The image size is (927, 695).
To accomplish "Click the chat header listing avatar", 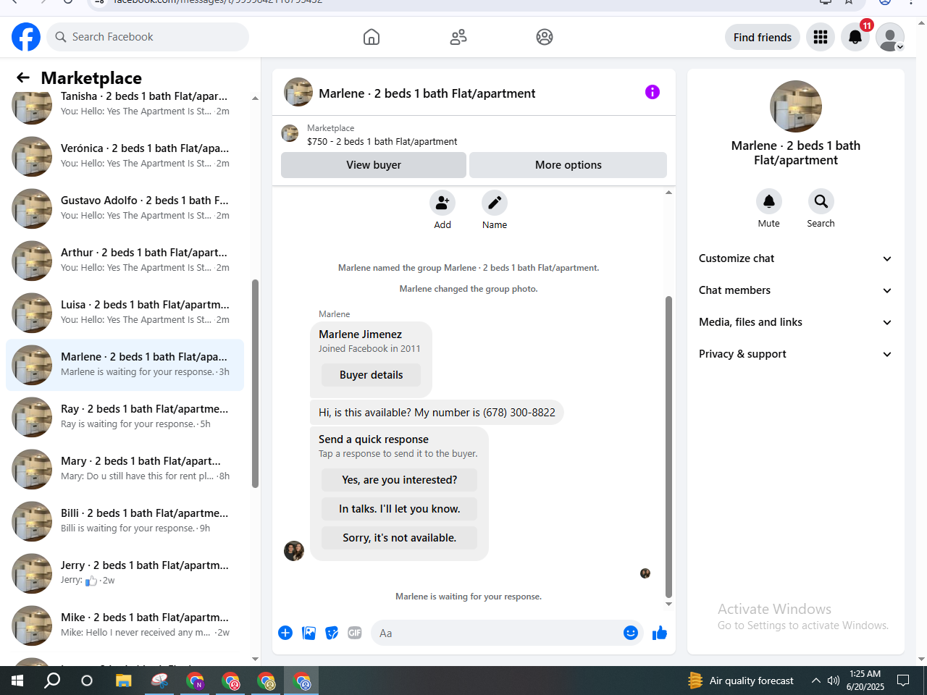I will [298, 92].
